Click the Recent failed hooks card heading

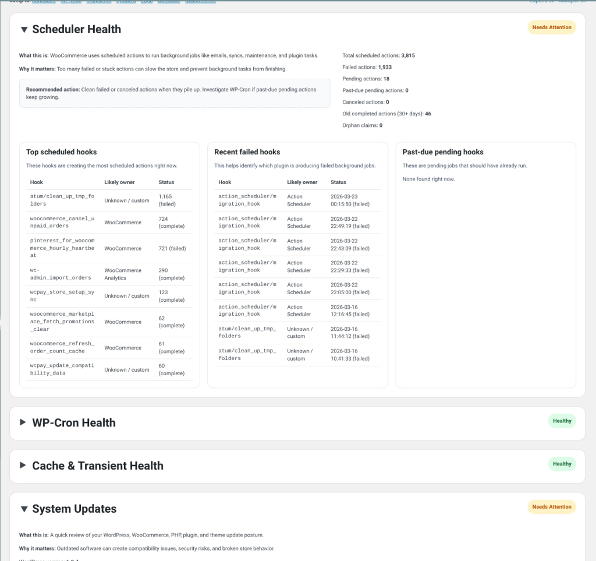(247, 152)
